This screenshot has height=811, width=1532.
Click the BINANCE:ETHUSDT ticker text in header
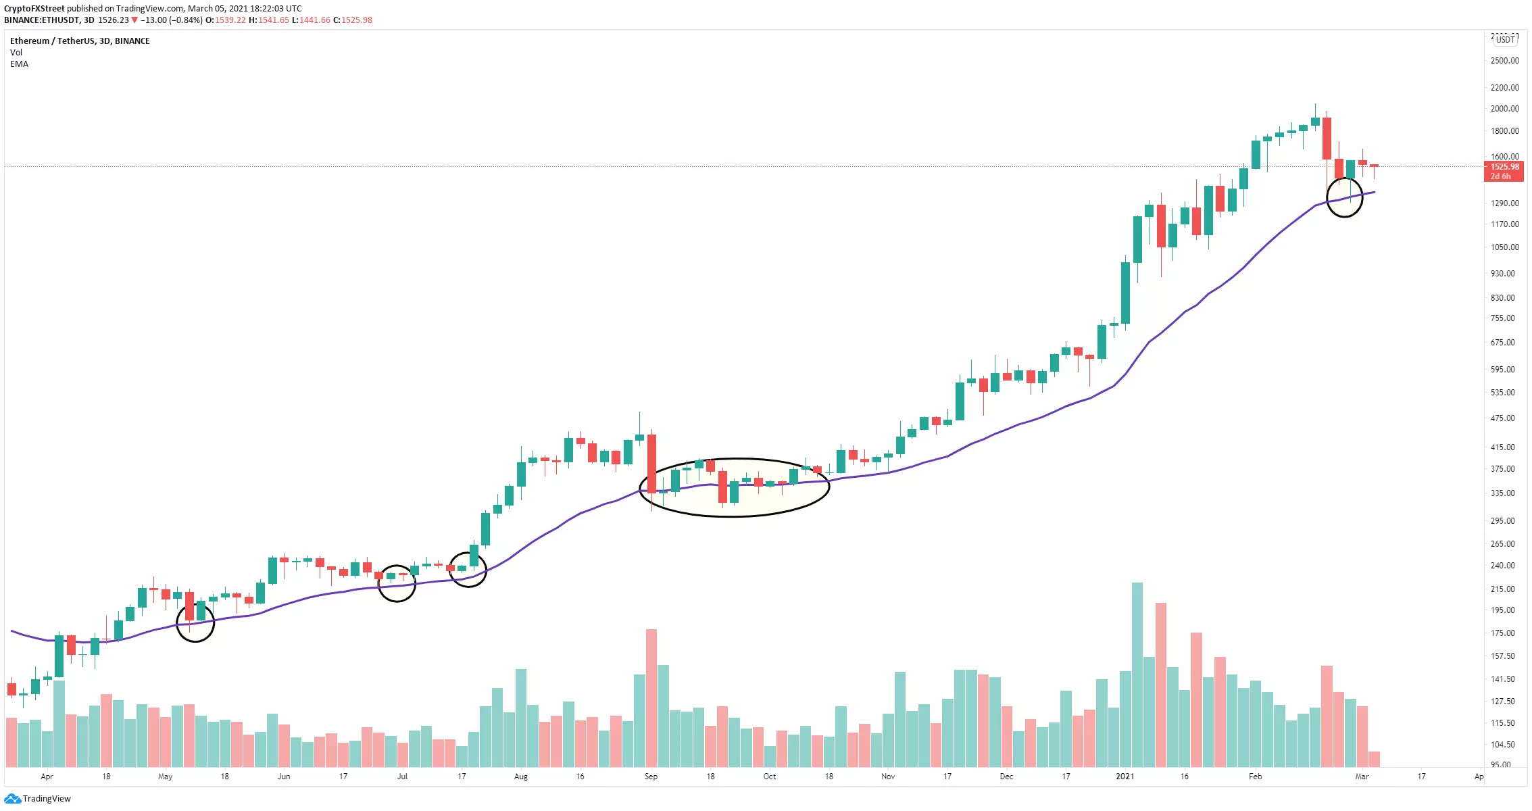pyautogui.click(x=42, y=20)
